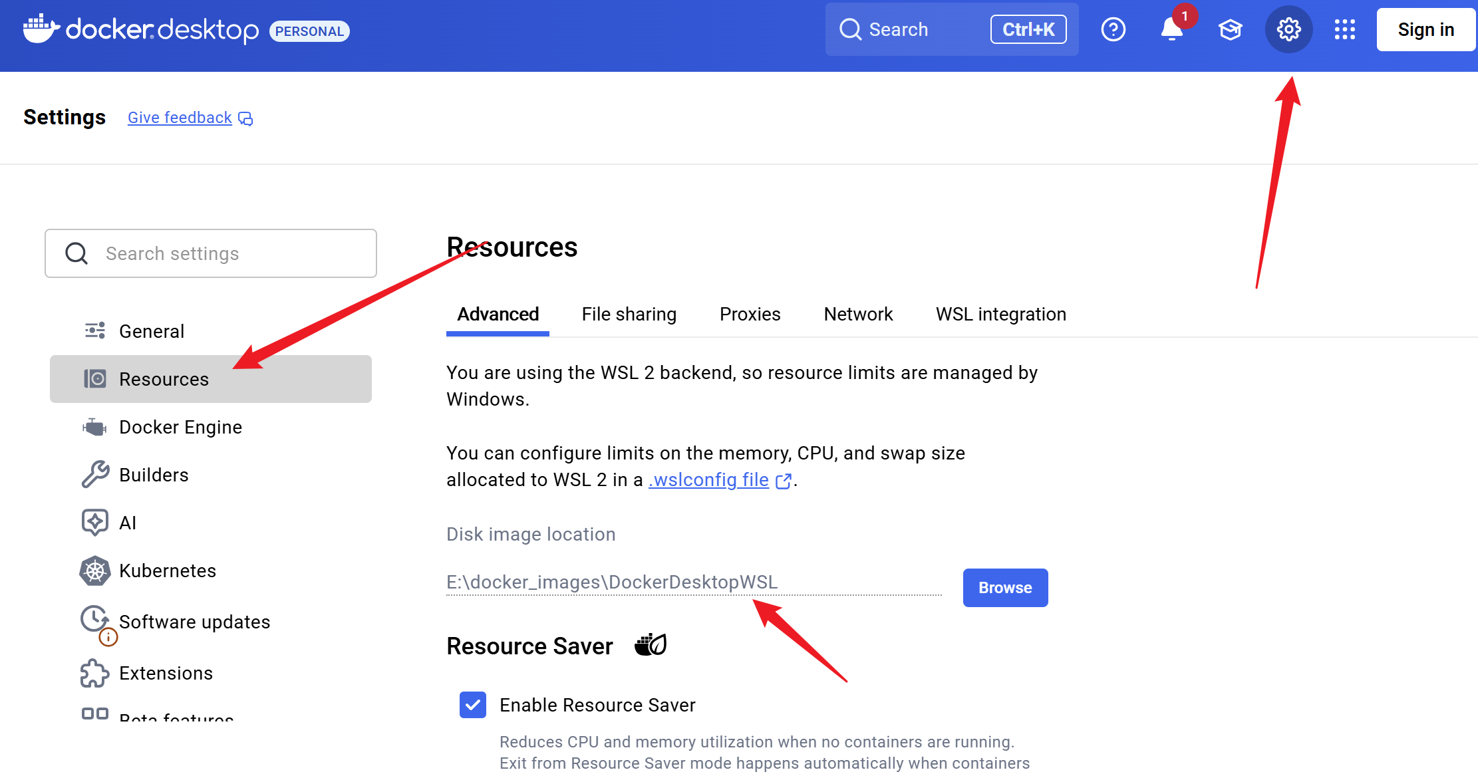This screenshot has width=1478, height=778.
Task: Click the Kubernetes wheel icon
Action: coord(95,571)
